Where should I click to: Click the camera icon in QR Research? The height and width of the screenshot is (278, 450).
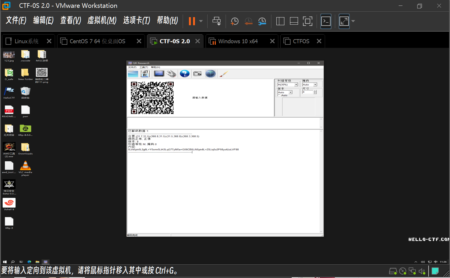click(197, 74)
